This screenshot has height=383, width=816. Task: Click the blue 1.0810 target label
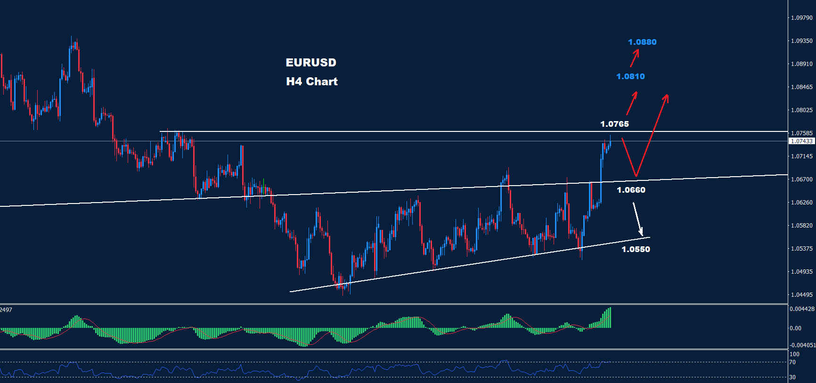click(630, 76)
